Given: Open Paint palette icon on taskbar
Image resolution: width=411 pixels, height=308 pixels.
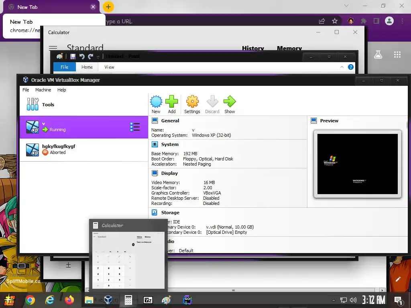Looking at the screenshot, I should tap(166, 300).
